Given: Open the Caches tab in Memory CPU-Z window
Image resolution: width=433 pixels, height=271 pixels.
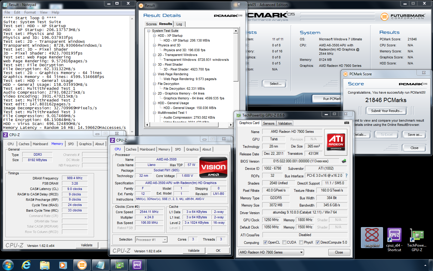Looking at the screenshot, I should pyautogui.click(x=24, y=144).
